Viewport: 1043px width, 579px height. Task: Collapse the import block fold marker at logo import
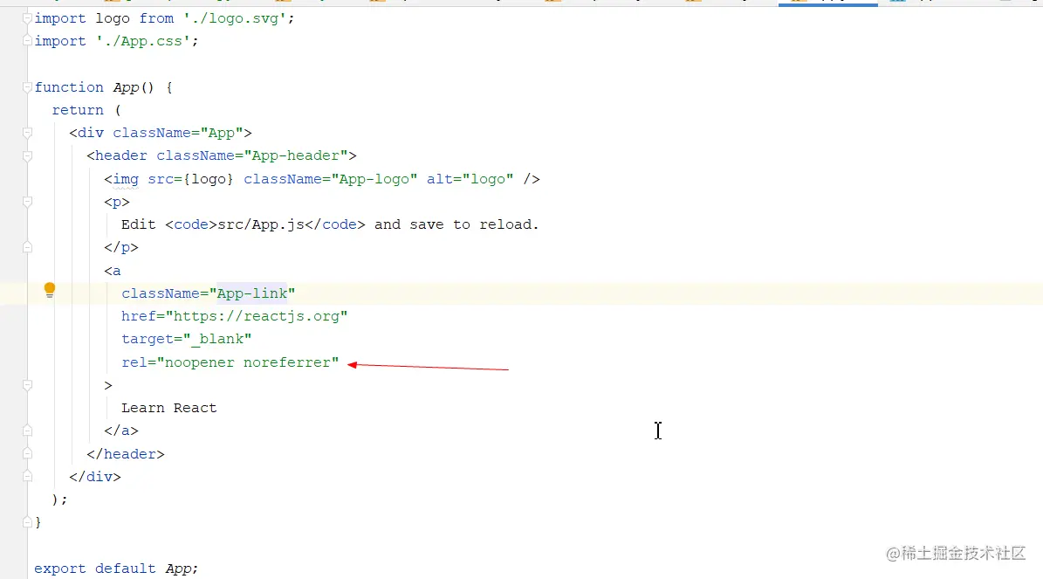point(27,18)
